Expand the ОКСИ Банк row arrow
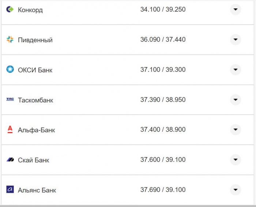This screenshot has height=207, width=256. [236, 69]
